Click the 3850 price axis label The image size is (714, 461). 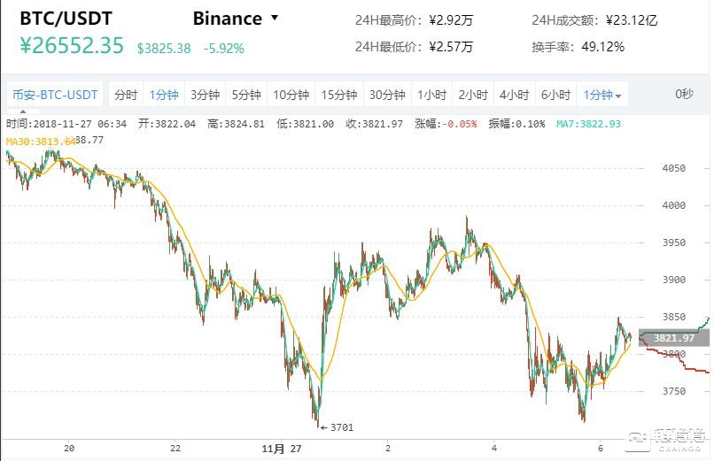(674, 317)
